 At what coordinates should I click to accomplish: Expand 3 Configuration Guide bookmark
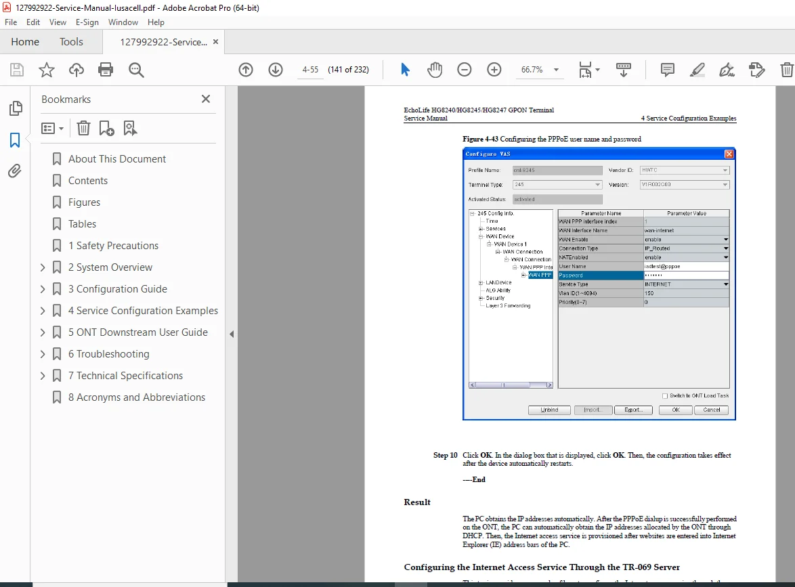(x=43, y=289)
